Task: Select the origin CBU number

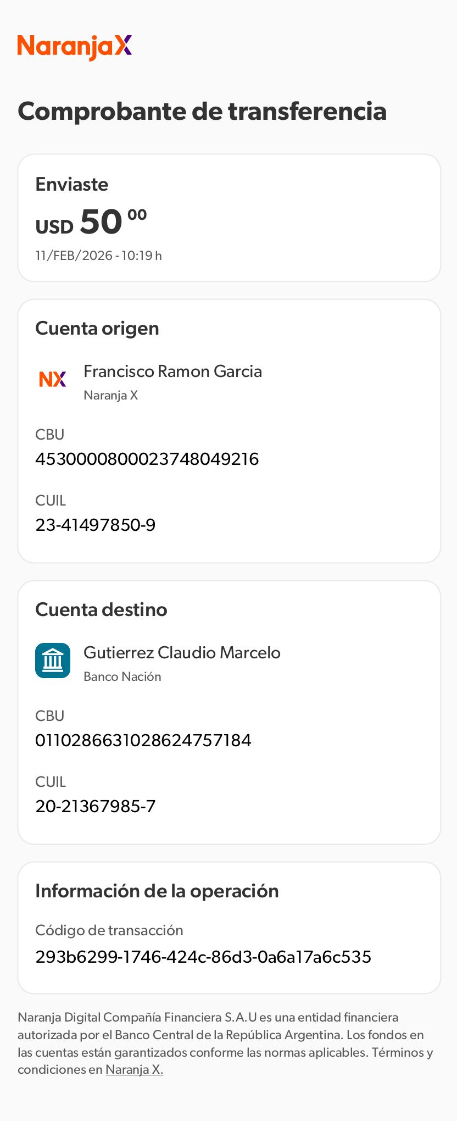Action: click(x=147, y=459)
